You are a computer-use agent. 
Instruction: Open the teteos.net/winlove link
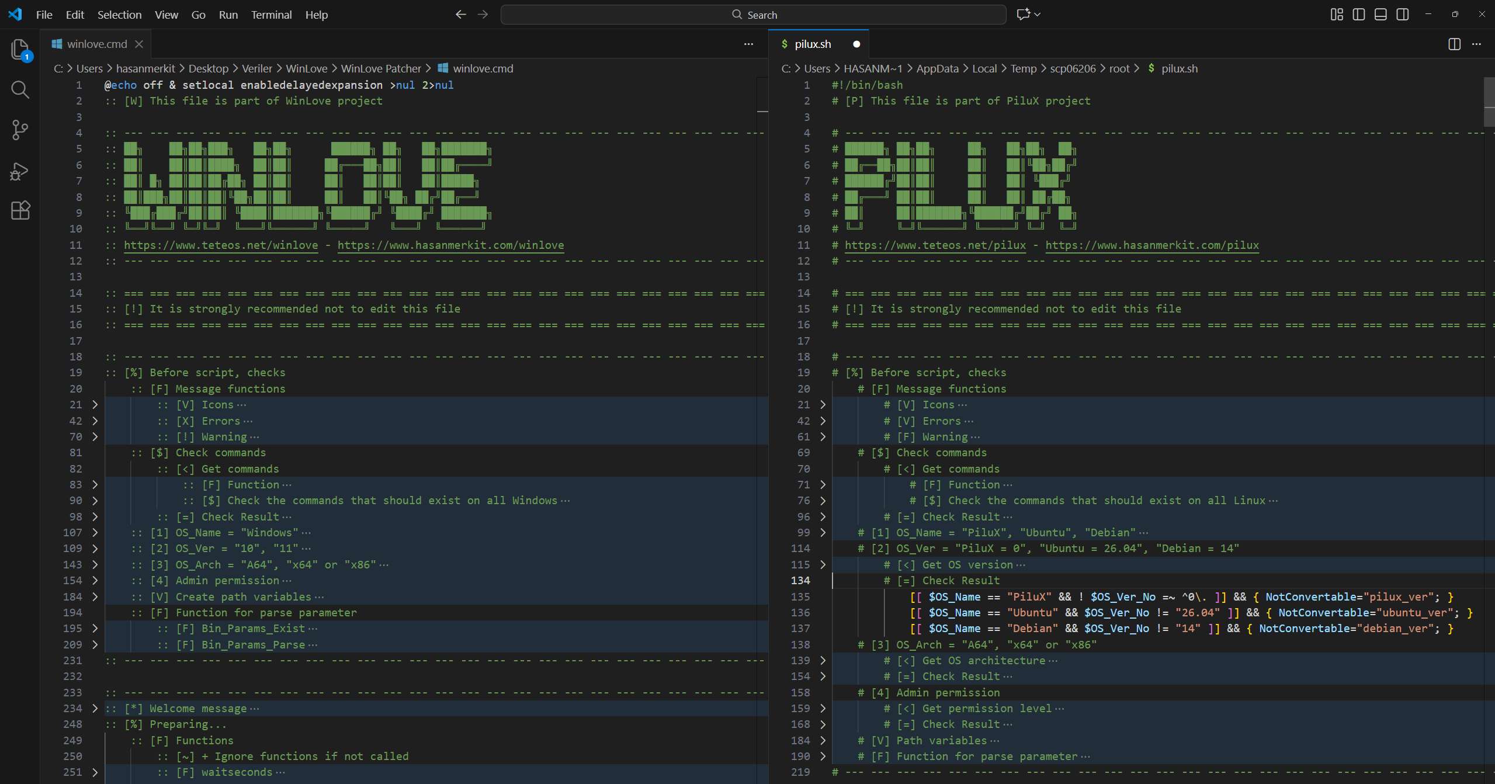point(221,245)
